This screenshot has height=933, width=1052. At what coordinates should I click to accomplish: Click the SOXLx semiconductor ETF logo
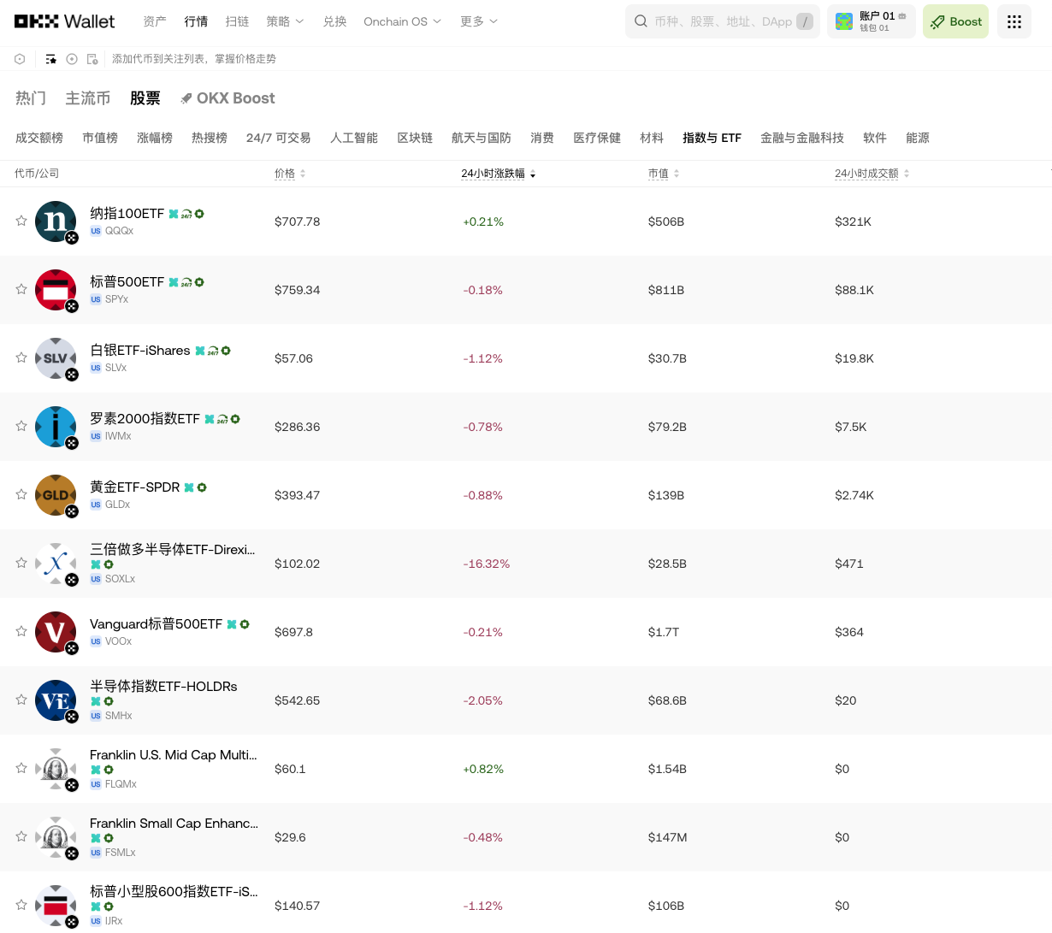(x=56, y=564)
